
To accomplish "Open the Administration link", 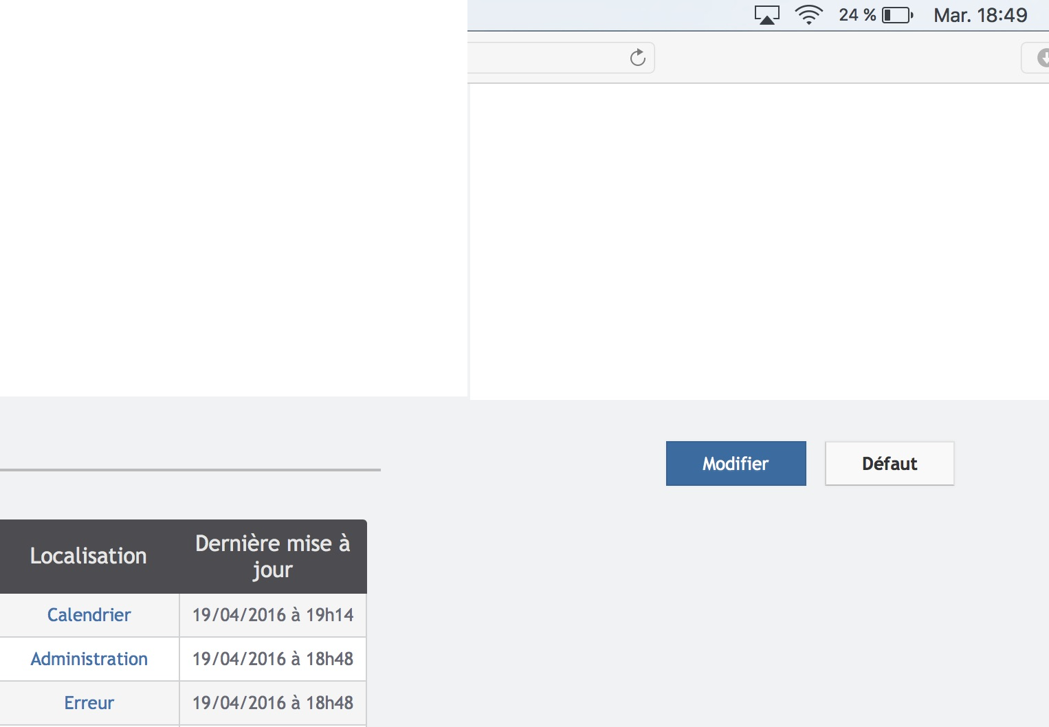I will click(89, 659).
